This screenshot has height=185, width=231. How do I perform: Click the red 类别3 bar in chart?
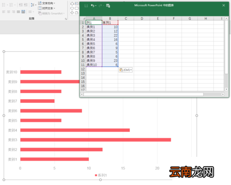tap(96, 140)
